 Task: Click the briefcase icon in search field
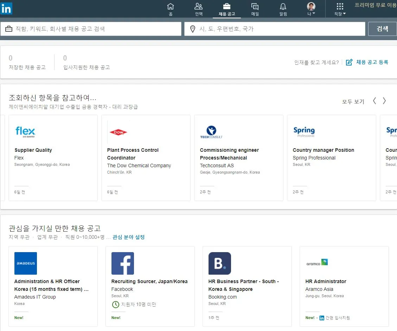tap(8, 29)
